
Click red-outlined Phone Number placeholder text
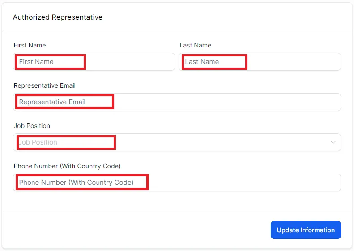pos(77,183)
